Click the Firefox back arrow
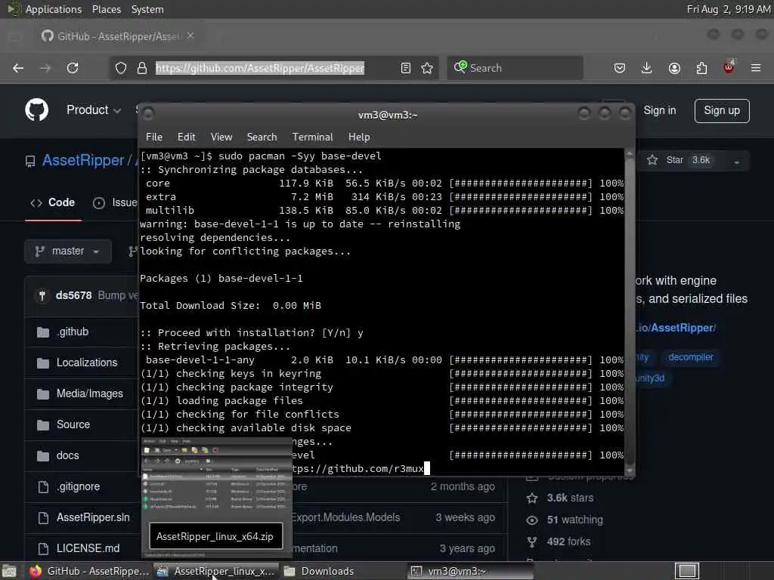The width and height of the screenshot is (774, 580). 18,68
